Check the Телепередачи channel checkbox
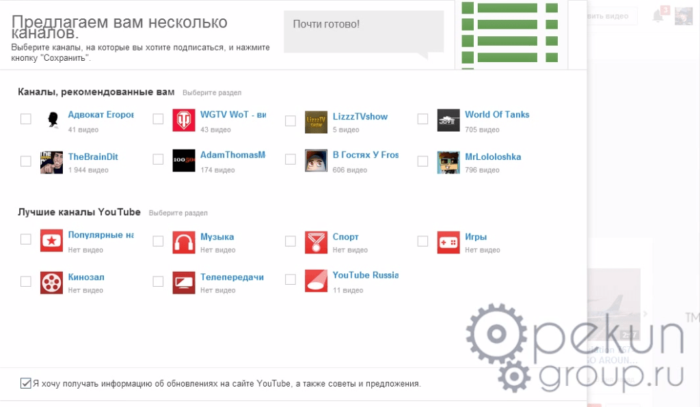Image resolution: width=700 pixels, height=407 pixels. click(158, 281)
